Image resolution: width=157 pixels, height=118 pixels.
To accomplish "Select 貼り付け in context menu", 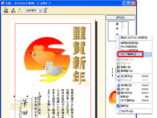I will [134, 93].
